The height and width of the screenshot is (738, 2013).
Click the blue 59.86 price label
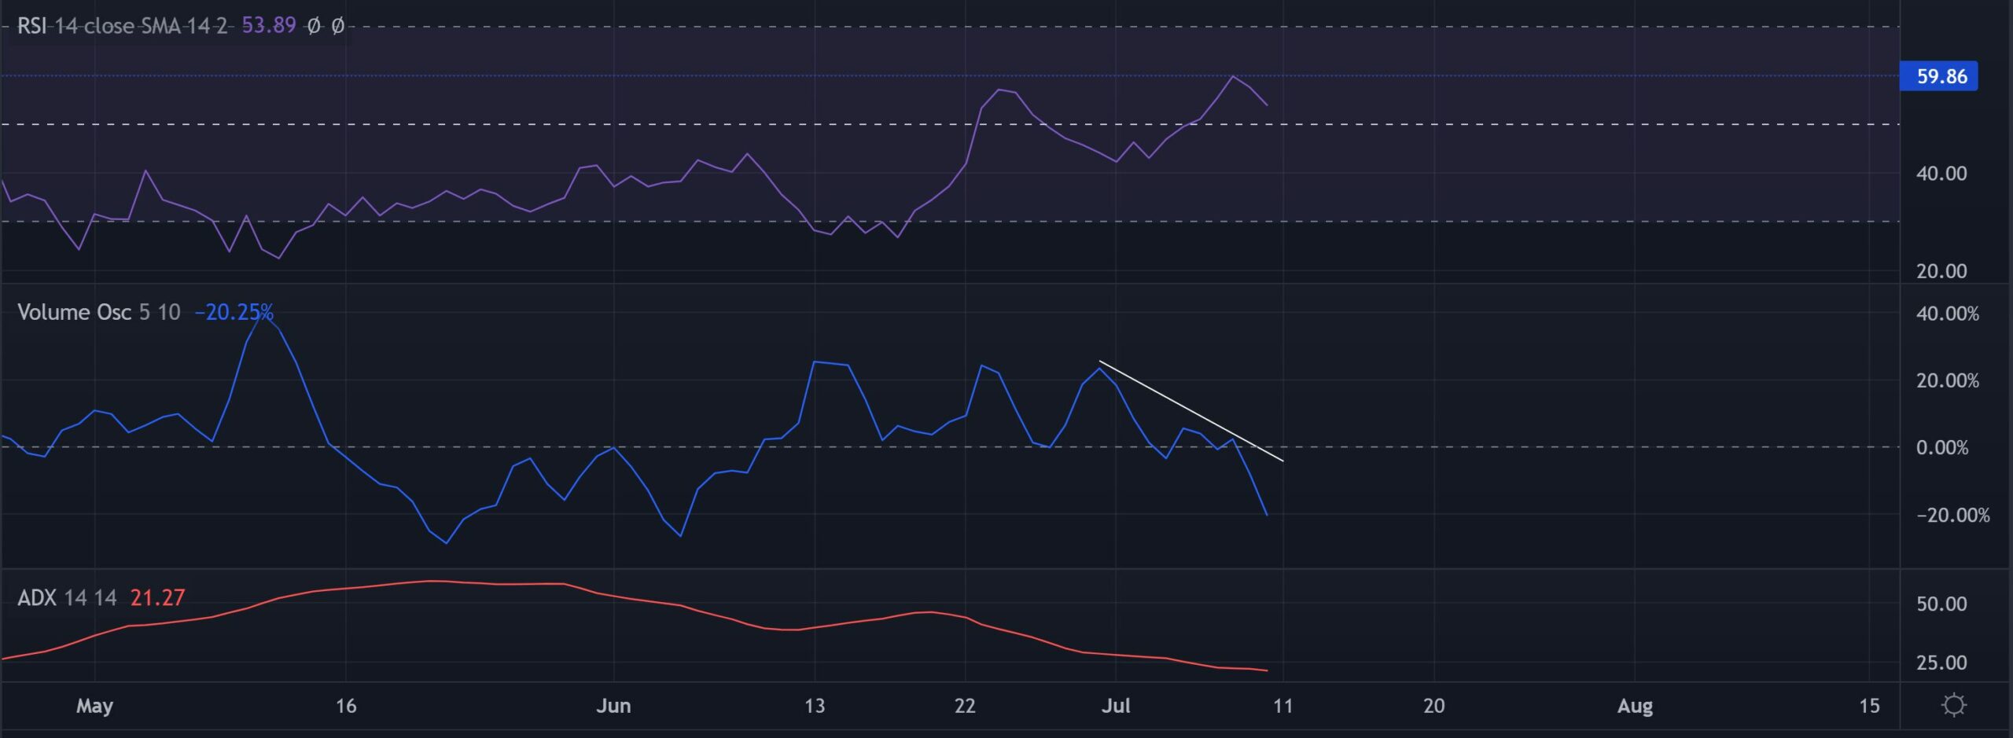pos(1940,76)
